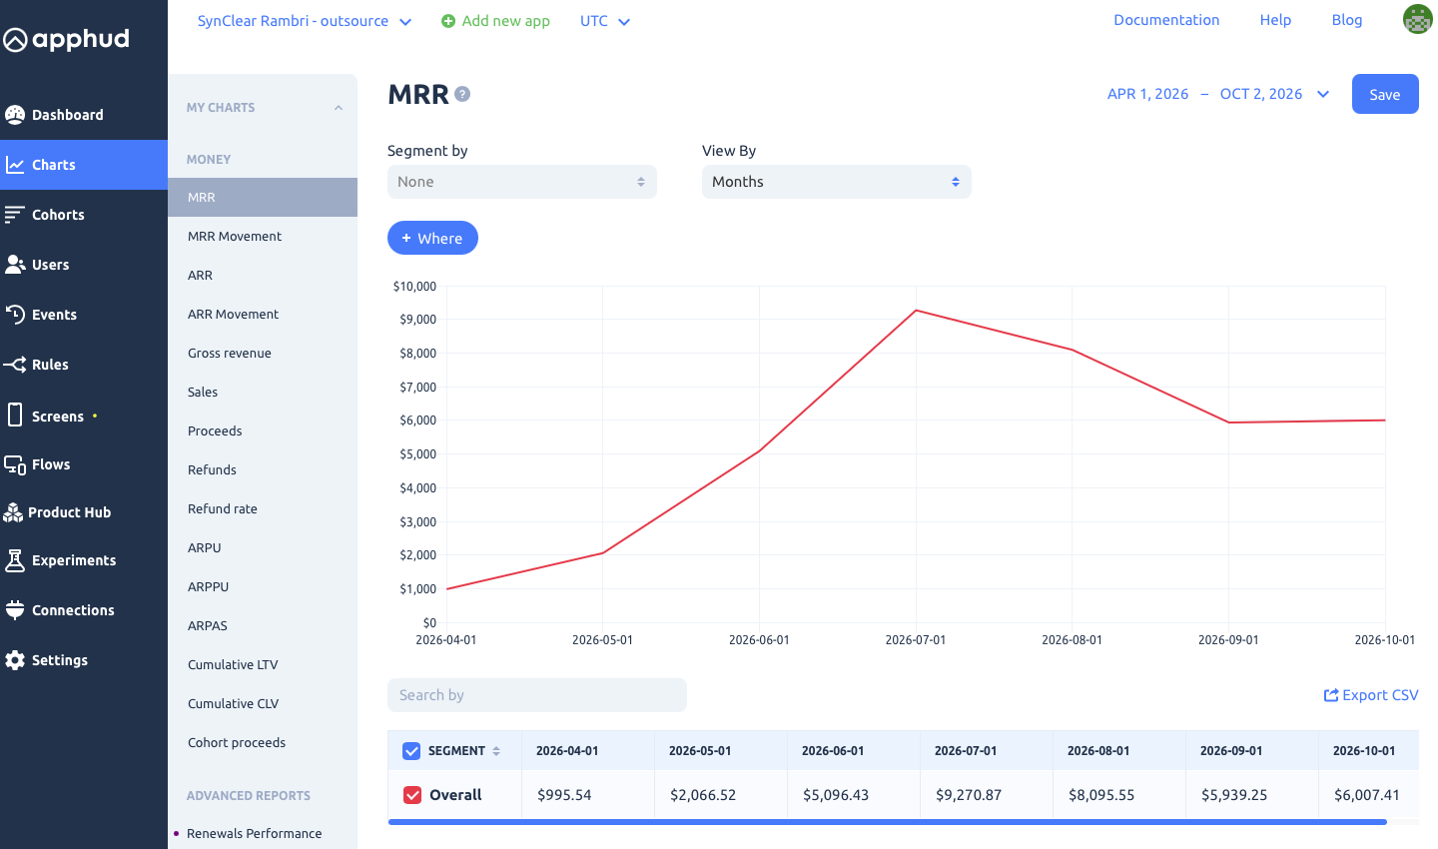This screenshot has width=1438, height=849.
Task: Click the Users people icon
Action: point(15,265)
